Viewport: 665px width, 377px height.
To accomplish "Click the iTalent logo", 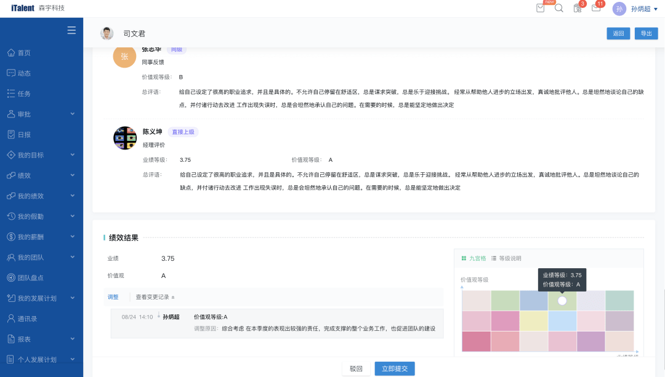I will tap(23, 8).
